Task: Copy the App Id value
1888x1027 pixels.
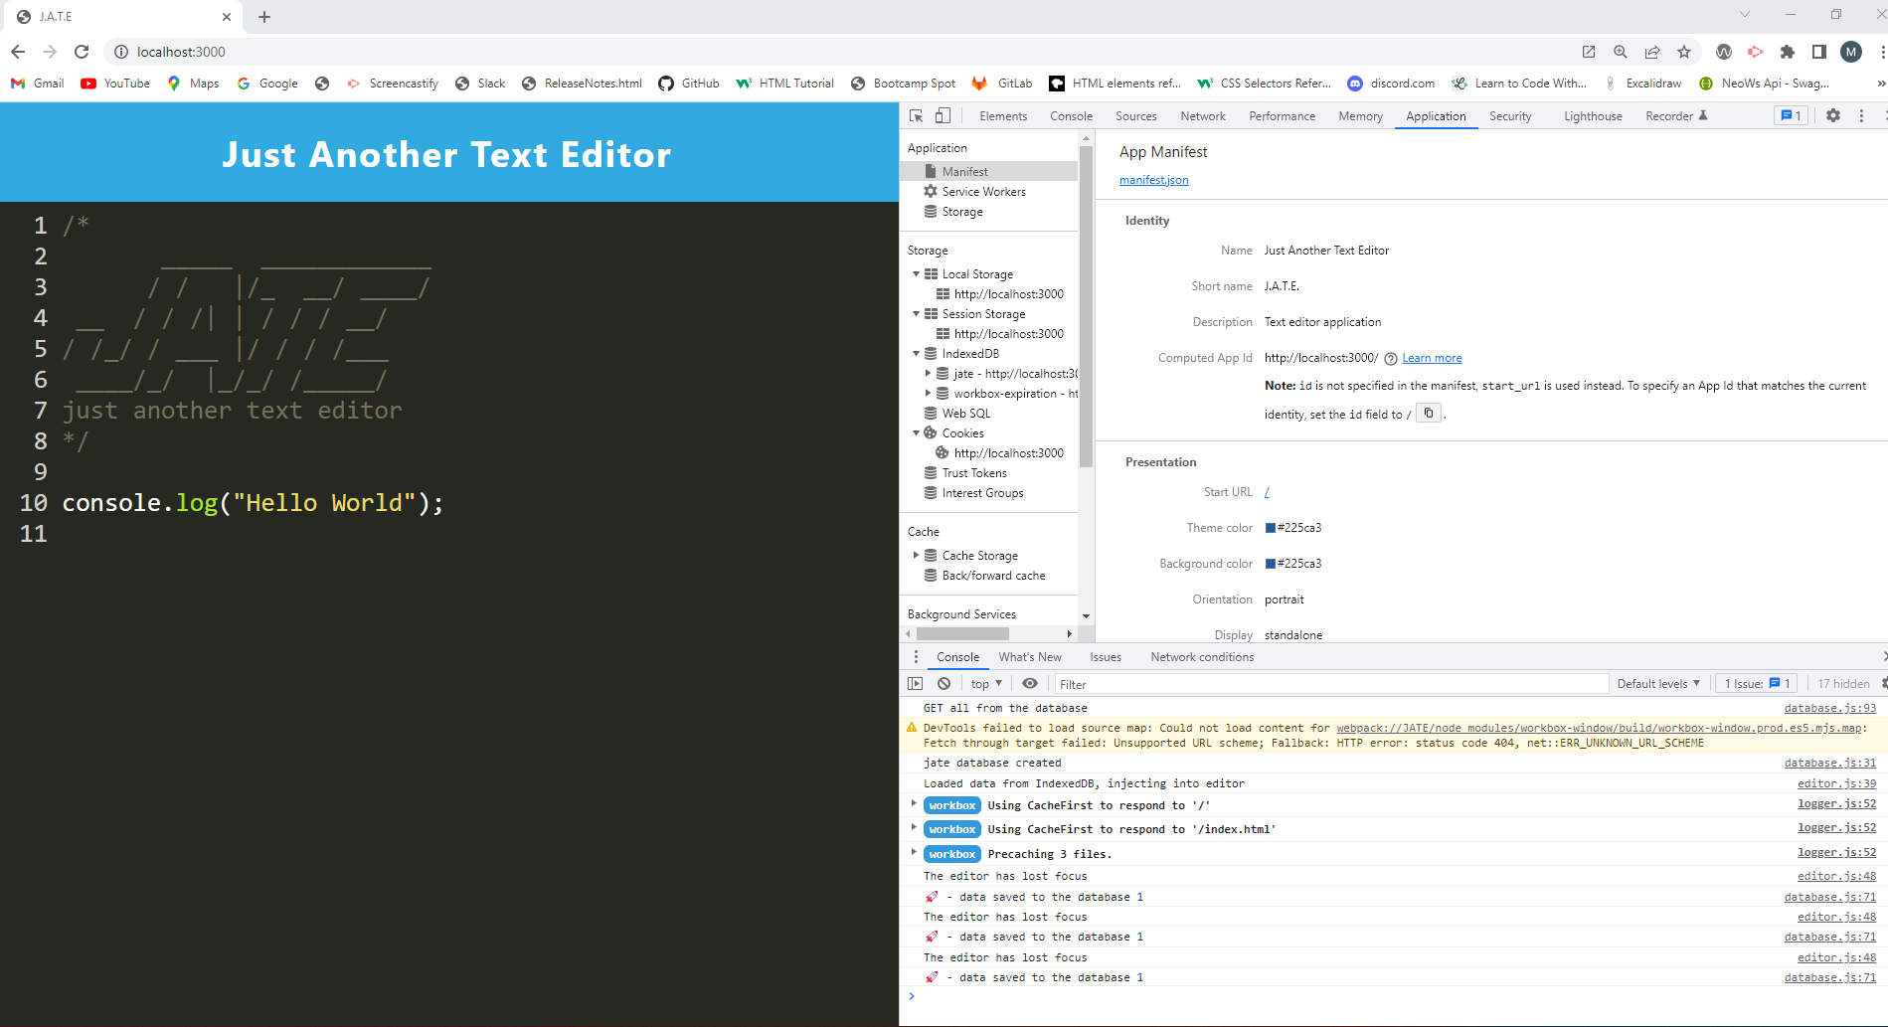Action: click(1428, 412)
